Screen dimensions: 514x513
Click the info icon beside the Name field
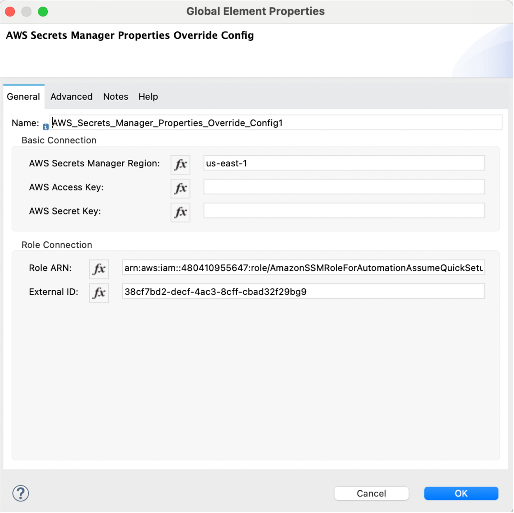(x=45, y=127)
